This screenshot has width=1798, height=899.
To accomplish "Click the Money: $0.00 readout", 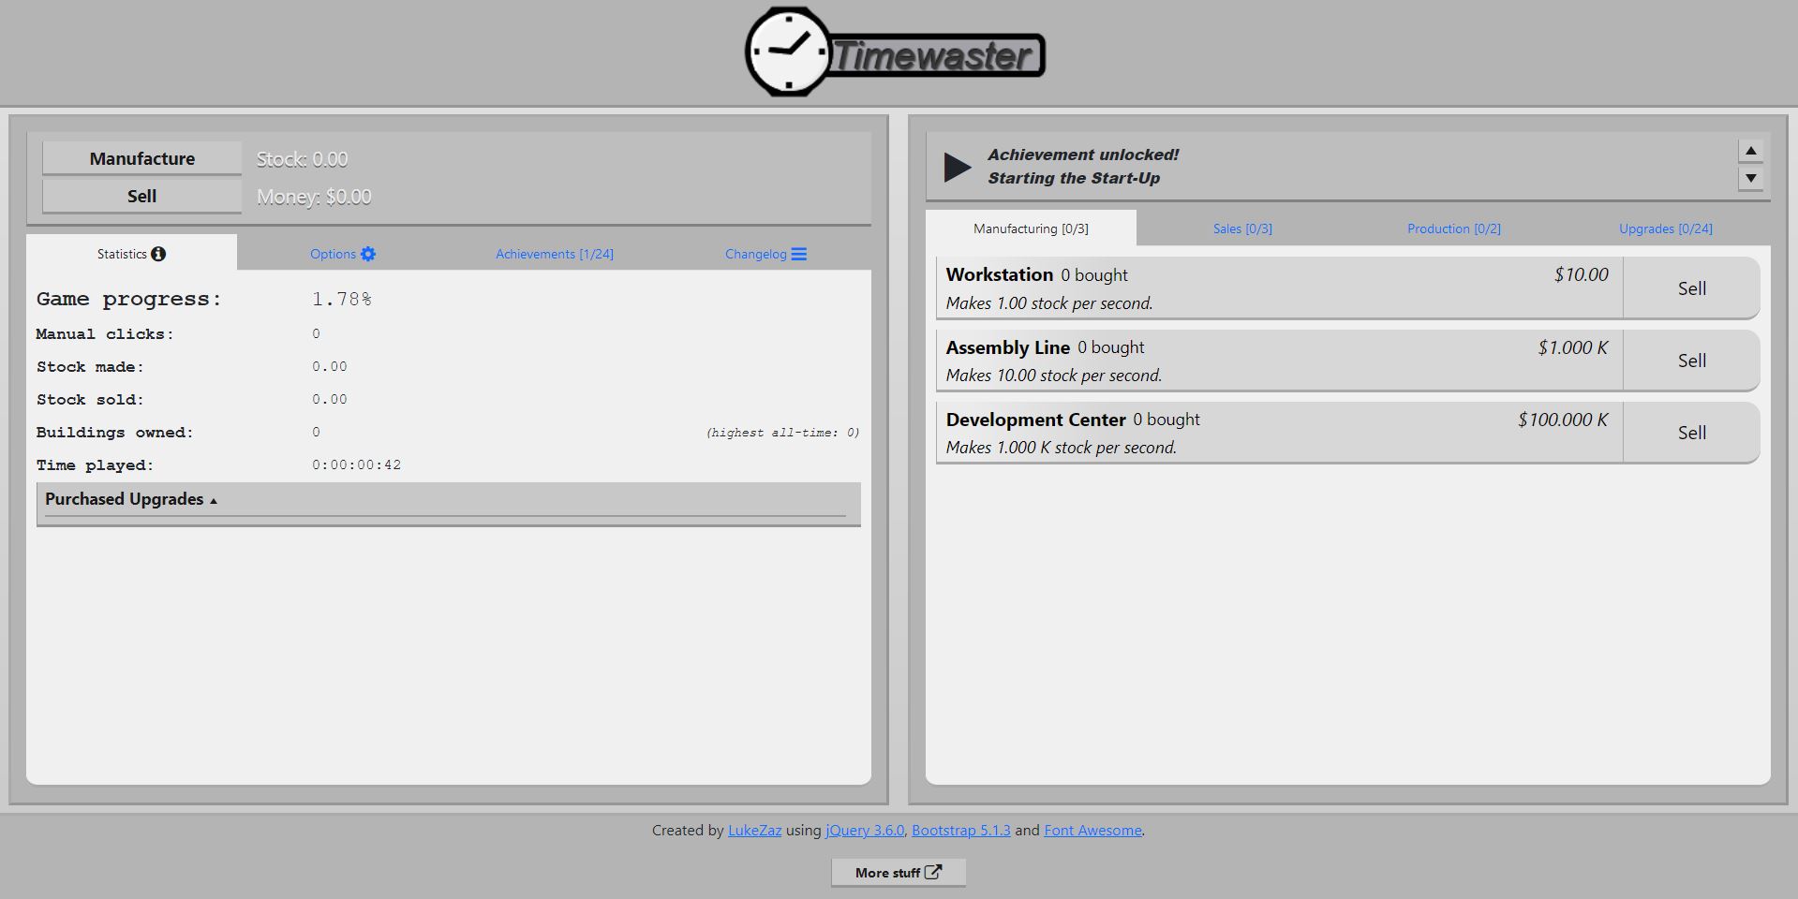I will tap(314, 197).
